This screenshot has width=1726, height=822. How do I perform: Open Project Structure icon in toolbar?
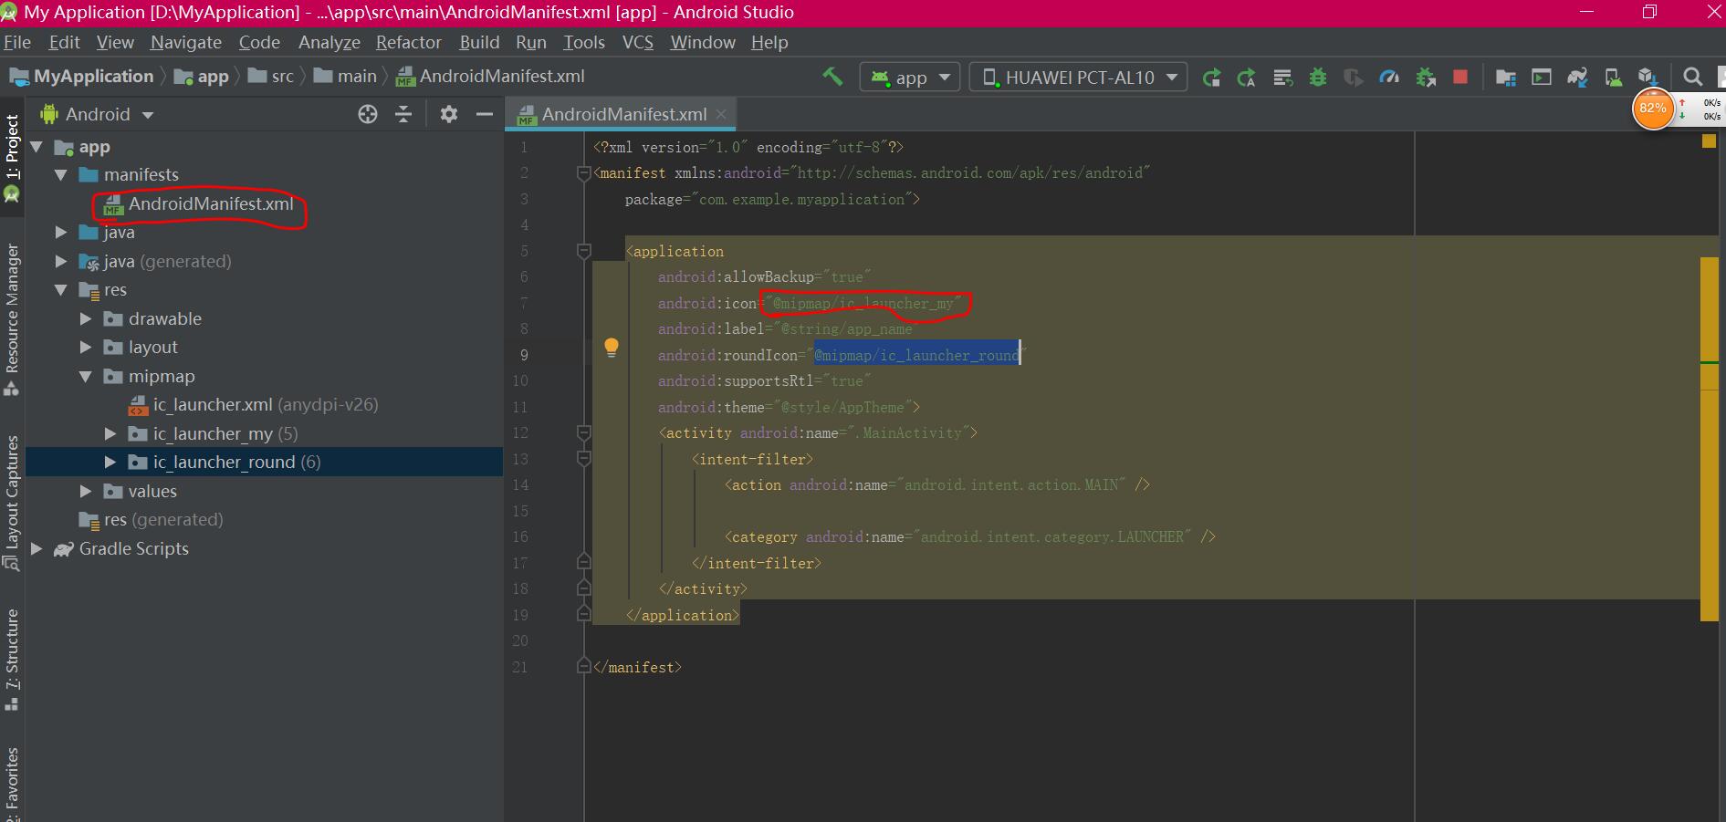tap(1506, 78)
